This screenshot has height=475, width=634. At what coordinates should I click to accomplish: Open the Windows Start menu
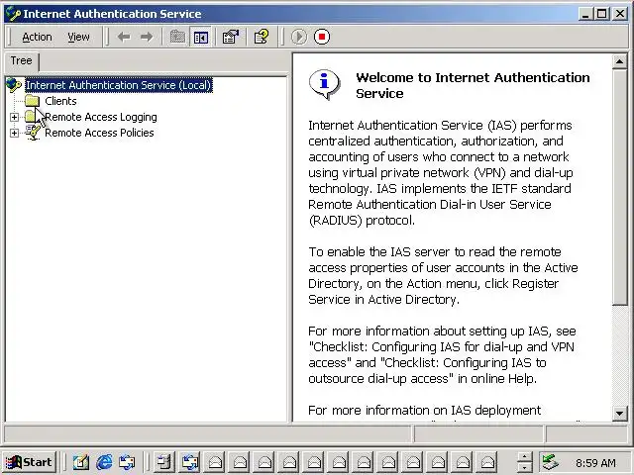tap(29, 462)
